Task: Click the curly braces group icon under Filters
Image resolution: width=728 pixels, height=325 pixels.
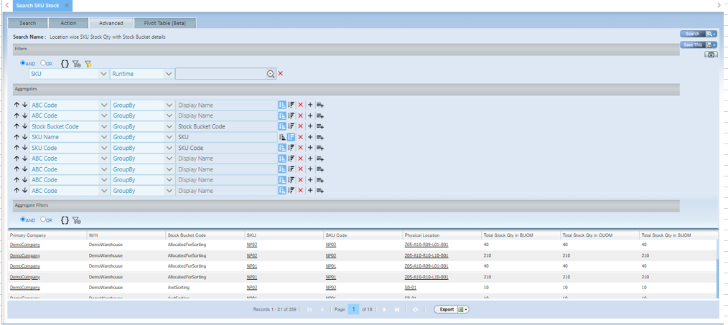Action: pos(65,64)
